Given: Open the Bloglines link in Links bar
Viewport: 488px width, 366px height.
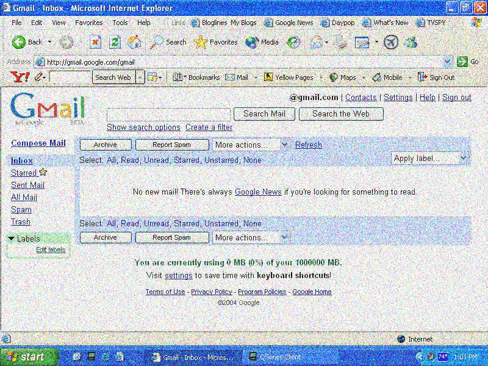Looking at the screenshot, I should tap(209, 23).
